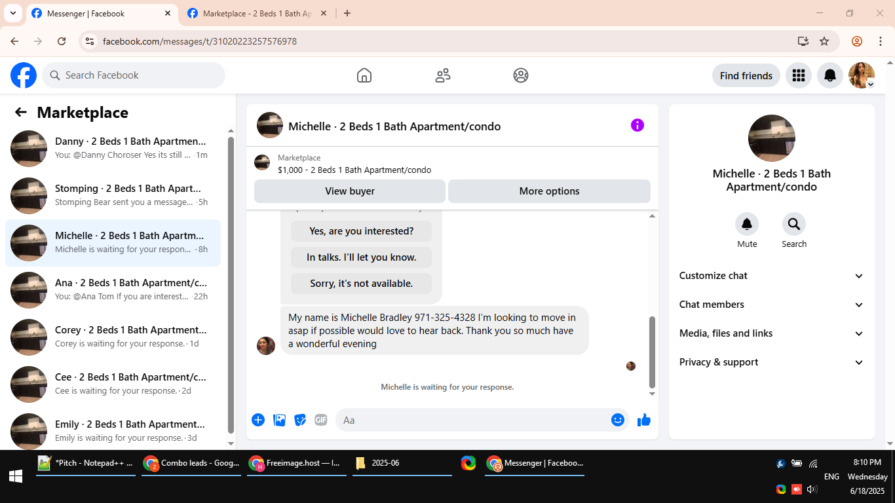Mute this conversation with the bell icon
The width and height of the screenshot is (895, 503).
coord(747,225)
